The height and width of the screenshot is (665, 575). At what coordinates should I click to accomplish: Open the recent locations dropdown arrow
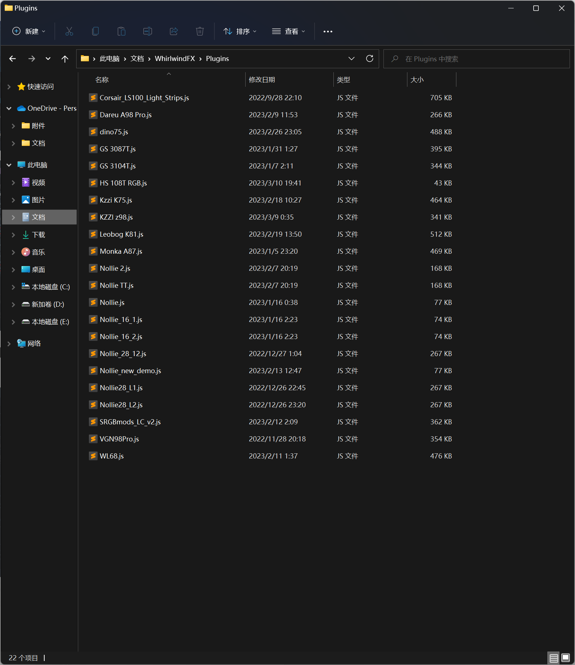48,59
